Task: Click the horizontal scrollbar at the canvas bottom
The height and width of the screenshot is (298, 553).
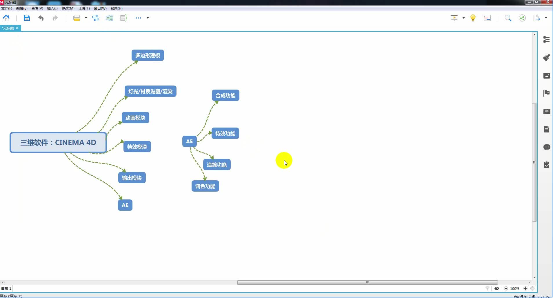Action: [x=367, y=282]
